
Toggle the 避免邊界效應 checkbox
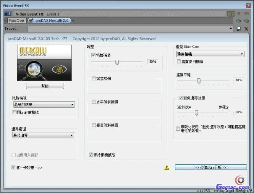(181, 98)
